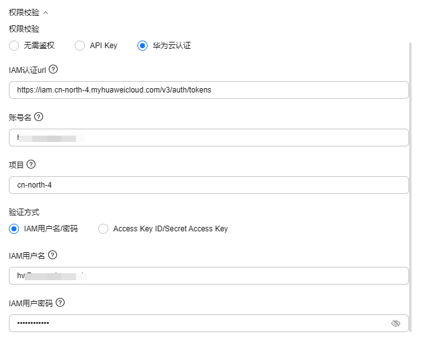Collapse section using the 权限校验 chevron arrow
This screenshot has width=423, height=341.
pos(45,12)
